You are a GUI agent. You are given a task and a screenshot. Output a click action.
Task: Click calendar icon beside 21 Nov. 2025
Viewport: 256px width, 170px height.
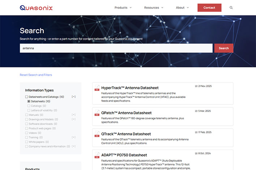click(x=196, y=86)
